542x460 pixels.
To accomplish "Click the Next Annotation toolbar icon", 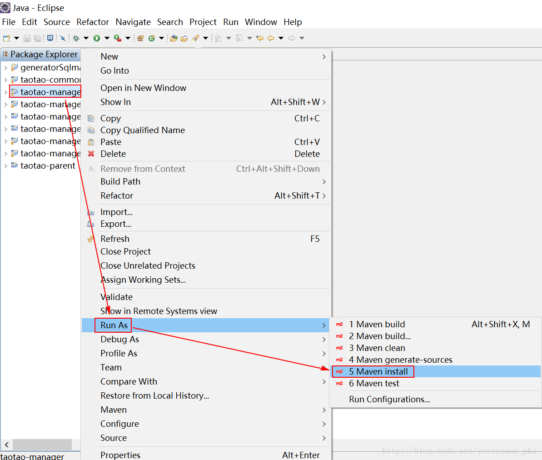I will 218,38.
